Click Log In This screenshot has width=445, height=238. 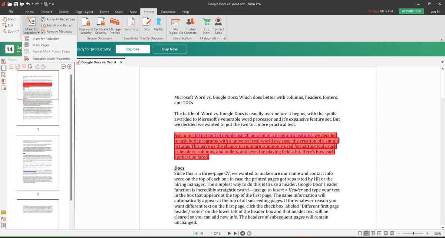pyautogui.click(x=435, y=12)
